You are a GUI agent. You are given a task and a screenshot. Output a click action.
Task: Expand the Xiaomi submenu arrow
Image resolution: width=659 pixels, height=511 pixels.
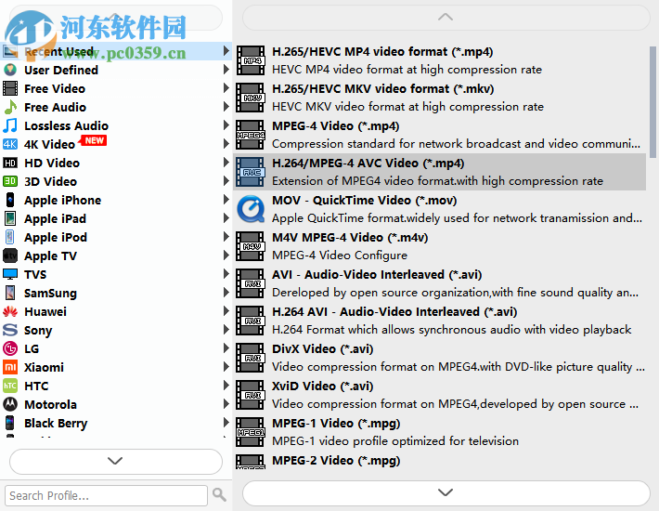click(226, 367)
